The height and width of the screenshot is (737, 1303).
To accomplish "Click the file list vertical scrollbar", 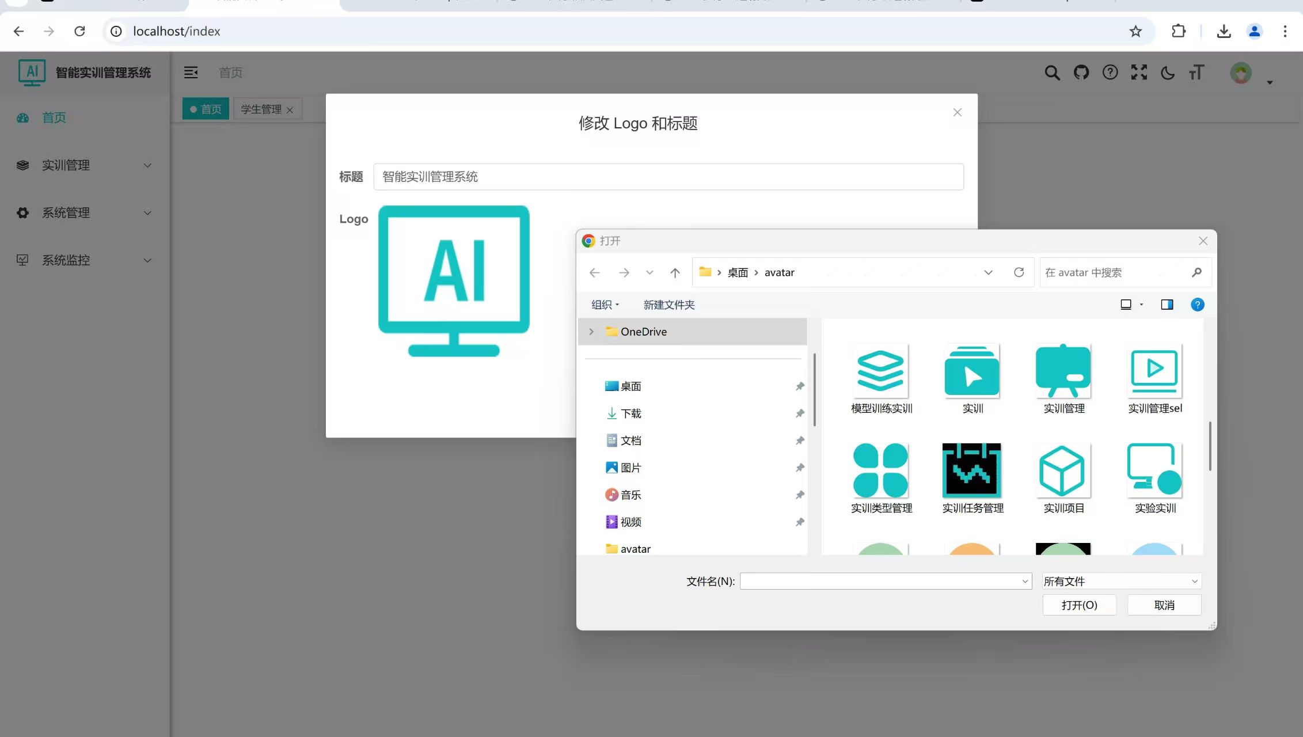I will 1210,446.
